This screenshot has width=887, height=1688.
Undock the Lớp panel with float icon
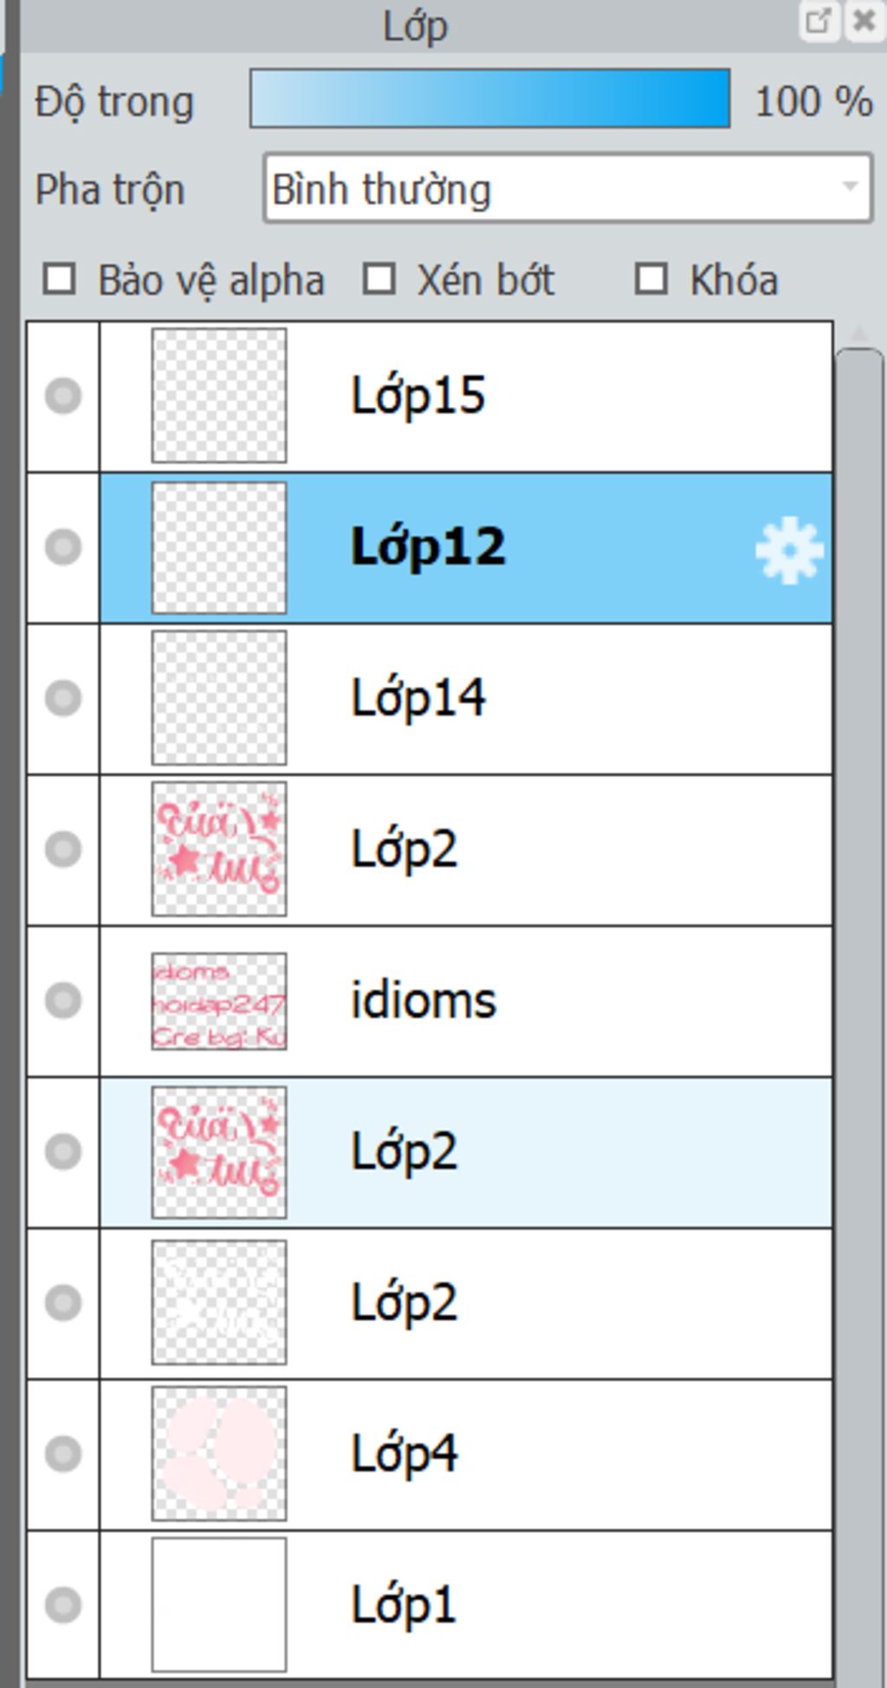819,21
